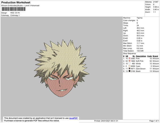This screenshot has height=123, width=160.
Task: Click the 'Down:' label
Action: 126,36
